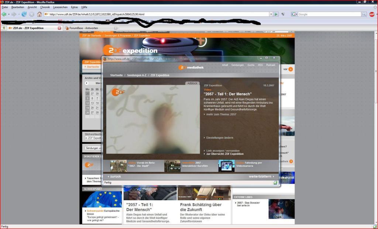Click the ZDF mediathek logo in popup
Viewport: 378px width, 229px height.
tap(191, 67)
